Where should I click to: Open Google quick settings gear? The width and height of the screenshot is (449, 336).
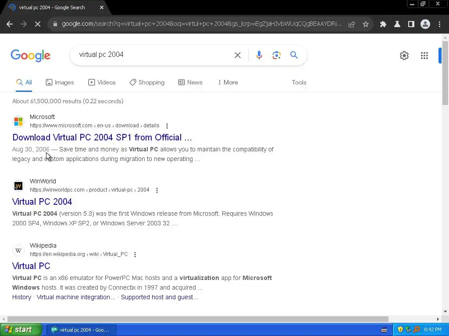point(404,56)
